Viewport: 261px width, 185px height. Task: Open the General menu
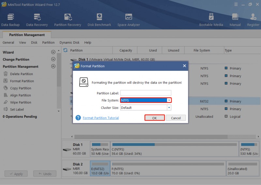pos(8,43)
